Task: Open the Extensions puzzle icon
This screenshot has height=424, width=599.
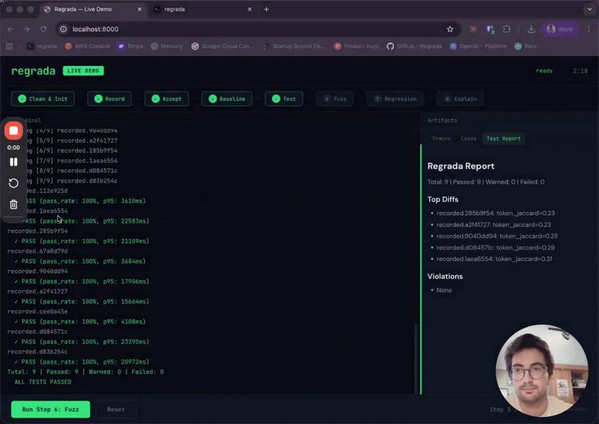Action: (x=507, y=29)
